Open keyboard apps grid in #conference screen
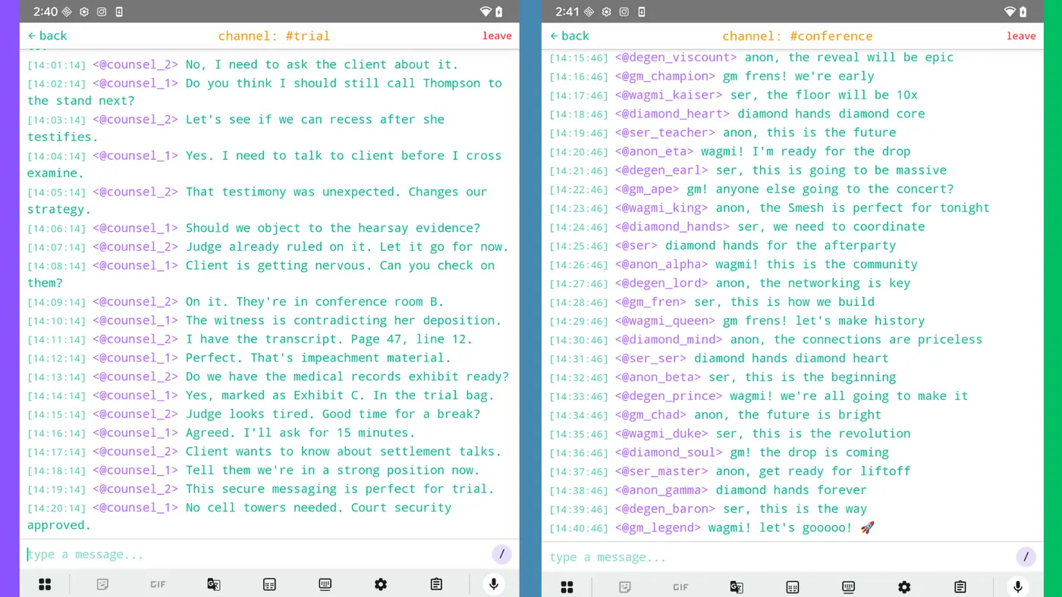1062x597 pixels. [567, 587]
